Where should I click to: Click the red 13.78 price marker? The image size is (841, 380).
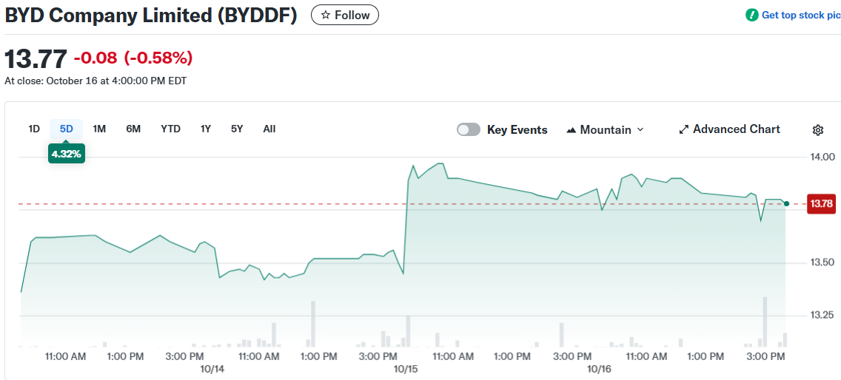coord(822,203)
